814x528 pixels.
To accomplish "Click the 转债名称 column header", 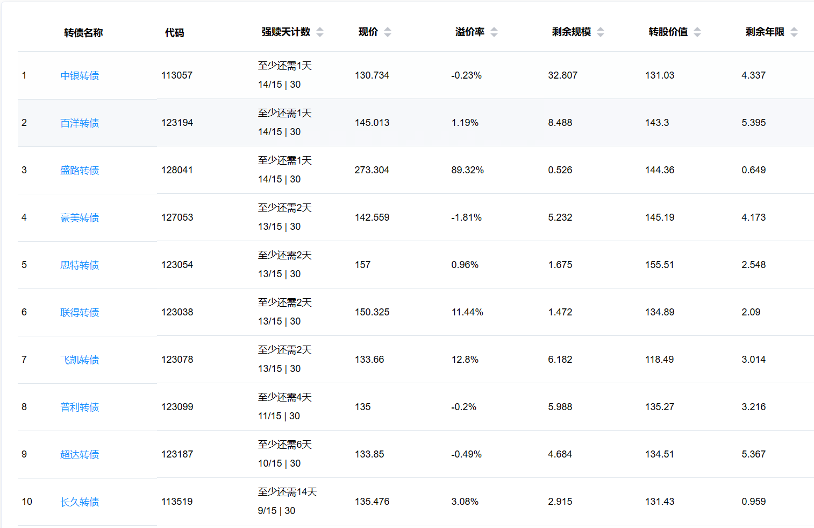I will [x=83, y=33].
